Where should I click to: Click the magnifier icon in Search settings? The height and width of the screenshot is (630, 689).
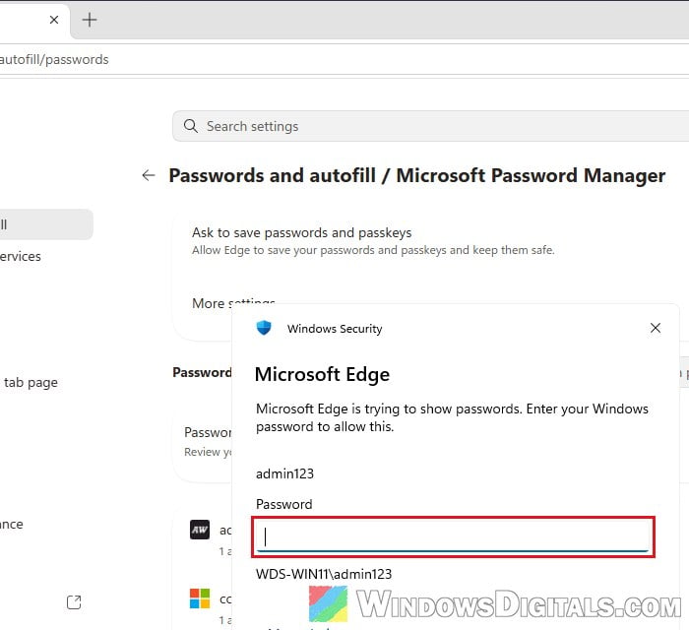click(190, 126)
